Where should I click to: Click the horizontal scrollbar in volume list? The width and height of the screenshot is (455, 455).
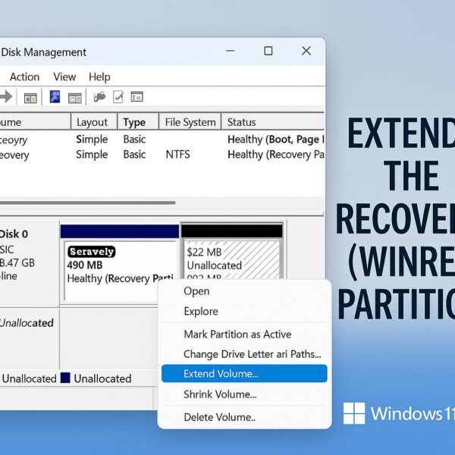88,202
